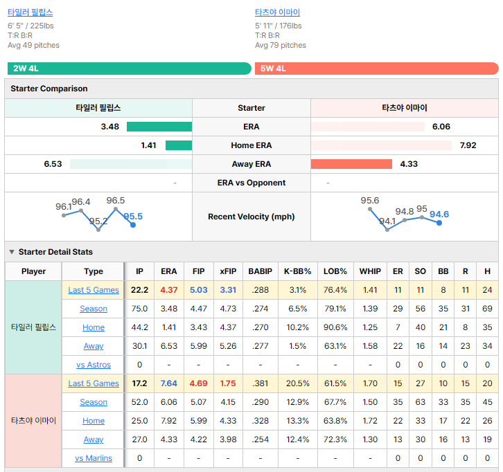Screen dimensions: 503x472
Task: Open 타츠야 이마이 Last 5 Games link
Action: [x=94, y=383]
